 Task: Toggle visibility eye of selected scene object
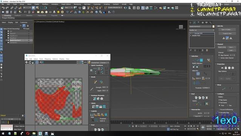[6, 40]
